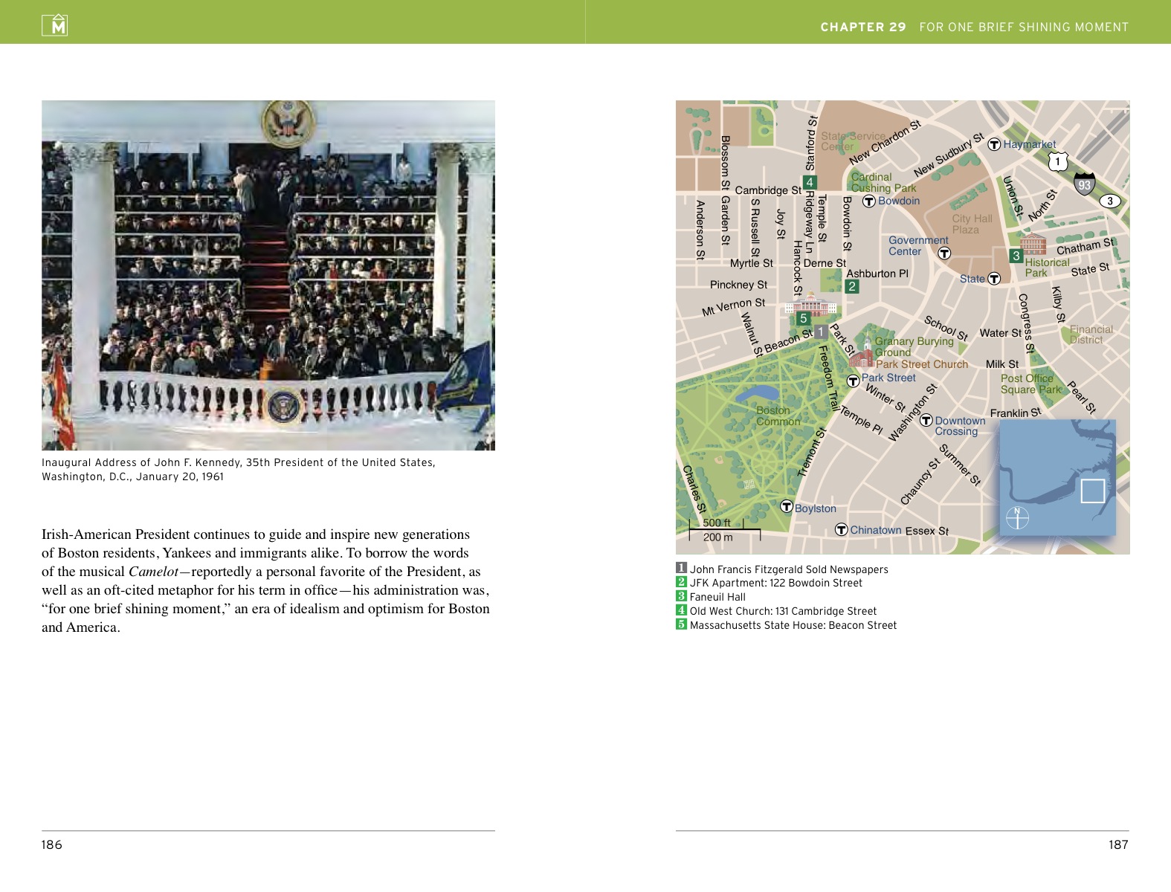Click the Interstate 93 shield on map

pyautogui.click(x=1085, y=184)
